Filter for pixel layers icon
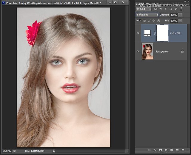Viewport: 191px width, 155px height. pyautogui.click(x=155, y=9)
